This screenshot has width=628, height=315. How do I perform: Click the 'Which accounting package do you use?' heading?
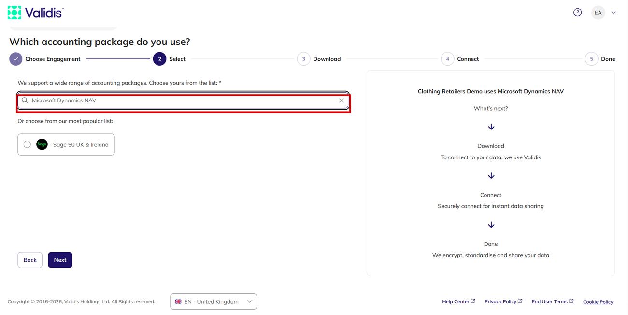100,42
